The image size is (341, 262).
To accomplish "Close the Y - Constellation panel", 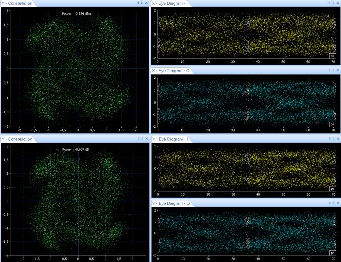I will tap(147, 138).
